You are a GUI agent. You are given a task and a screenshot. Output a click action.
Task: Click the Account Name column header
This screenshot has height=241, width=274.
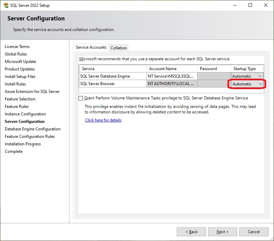click(x=172, y=69)
